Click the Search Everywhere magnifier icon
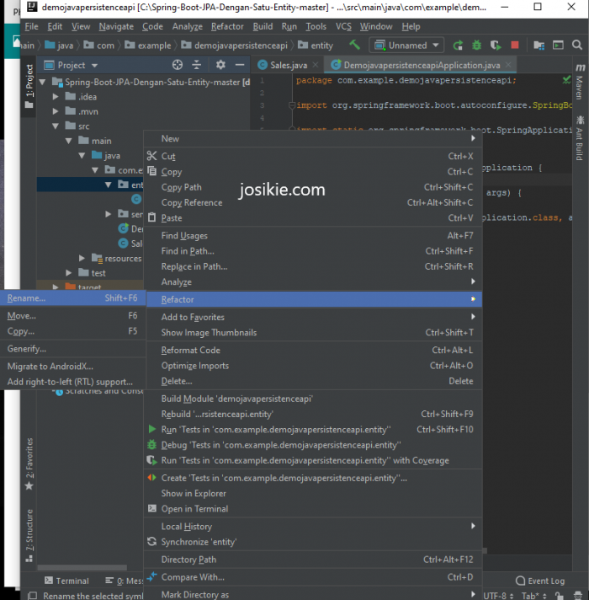 (576, 46)
